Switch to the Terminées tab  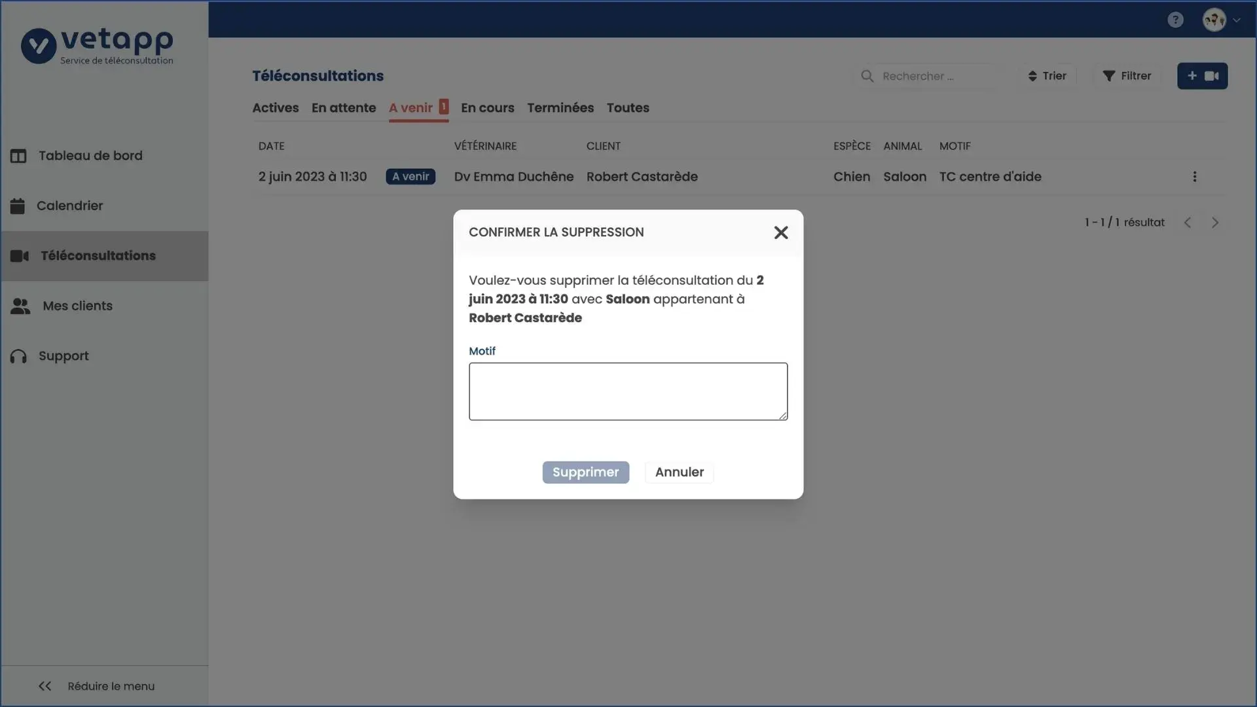click(x=560, y=108)
